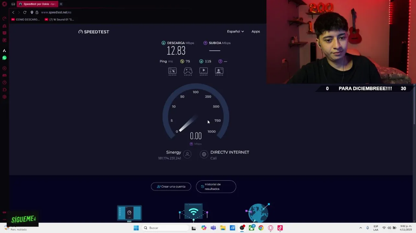Expand the Español language dropdown
This screenshot has width=416, height=233.
(x=235, y=31)
